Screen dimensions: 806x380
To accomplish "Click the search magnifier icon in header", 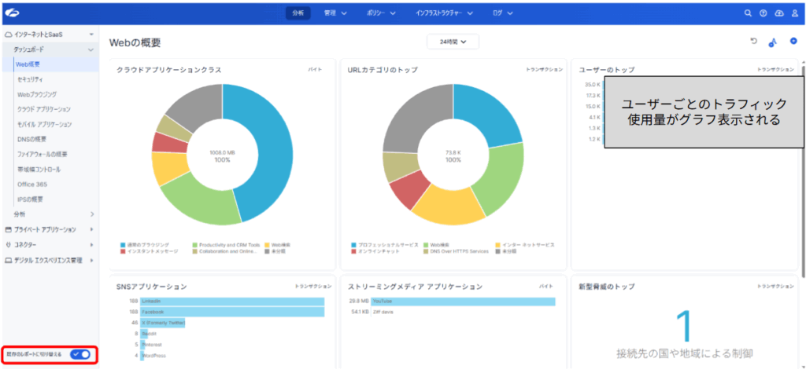I will click(x=748, y=13).
